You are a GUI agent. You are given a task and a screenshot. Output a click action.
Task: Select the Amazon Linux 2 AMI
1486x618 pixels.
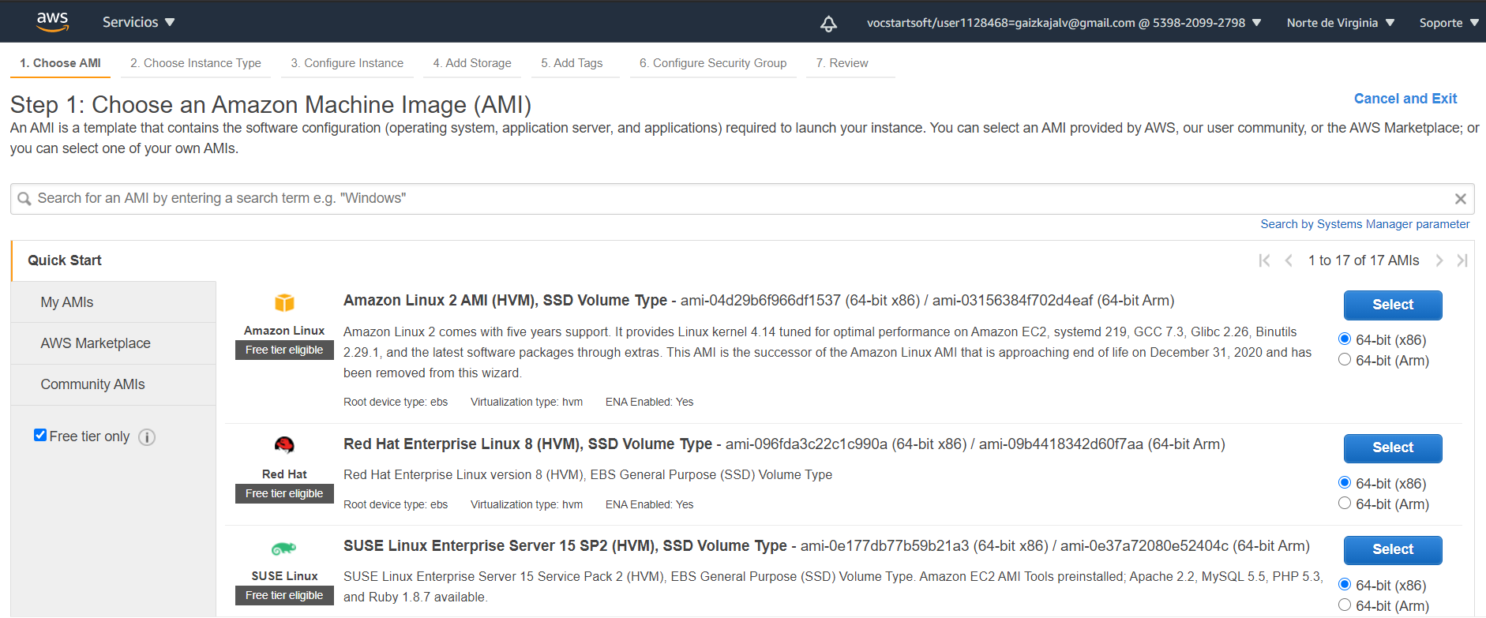(x=1393, y=305)
